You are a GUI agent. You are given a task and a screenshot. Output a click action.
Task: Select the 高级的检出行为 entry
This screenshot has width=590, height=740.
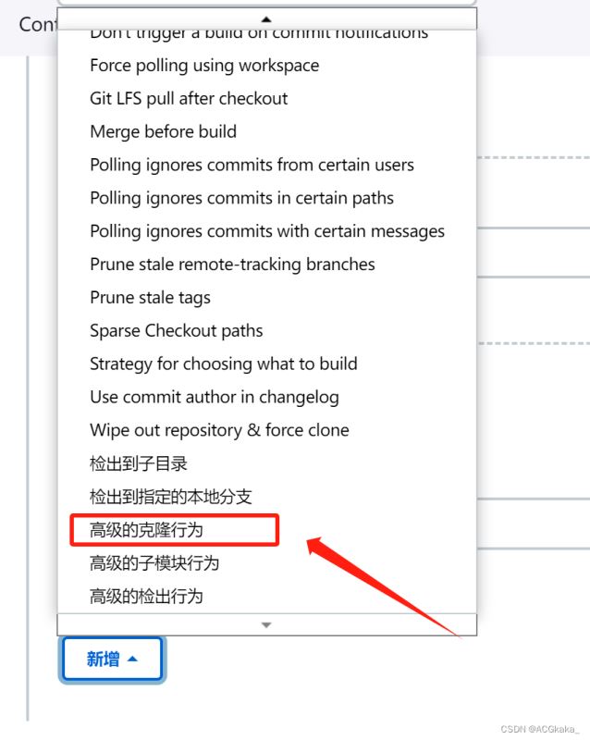pyautogui.click(x=266, y=596)
